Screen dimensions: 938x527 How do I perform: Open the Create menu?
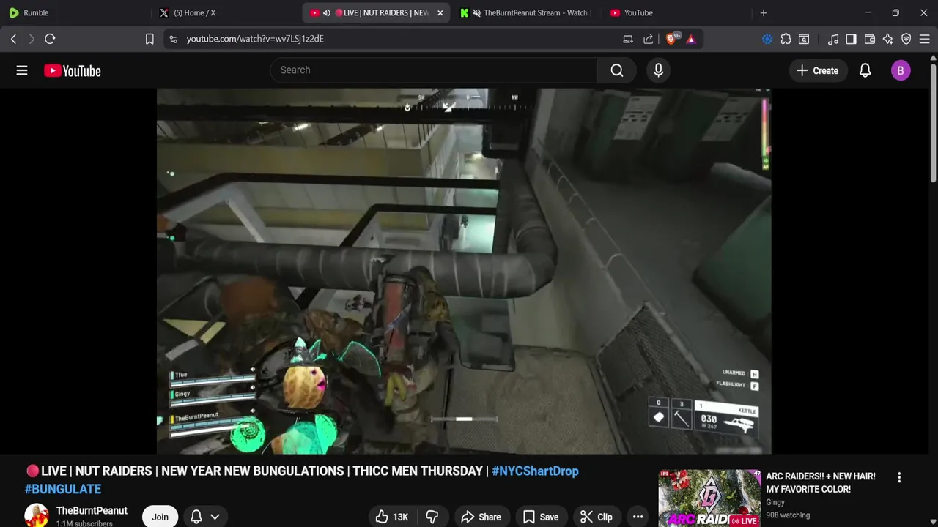pos(817,70)
